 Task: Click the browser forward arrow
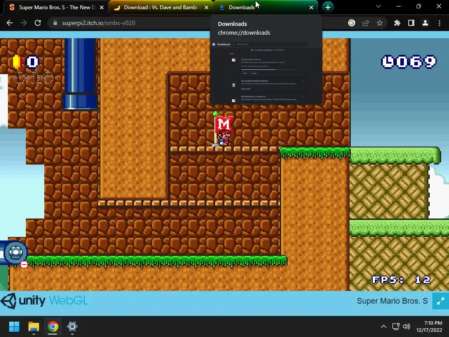click(x=24, y=23)
